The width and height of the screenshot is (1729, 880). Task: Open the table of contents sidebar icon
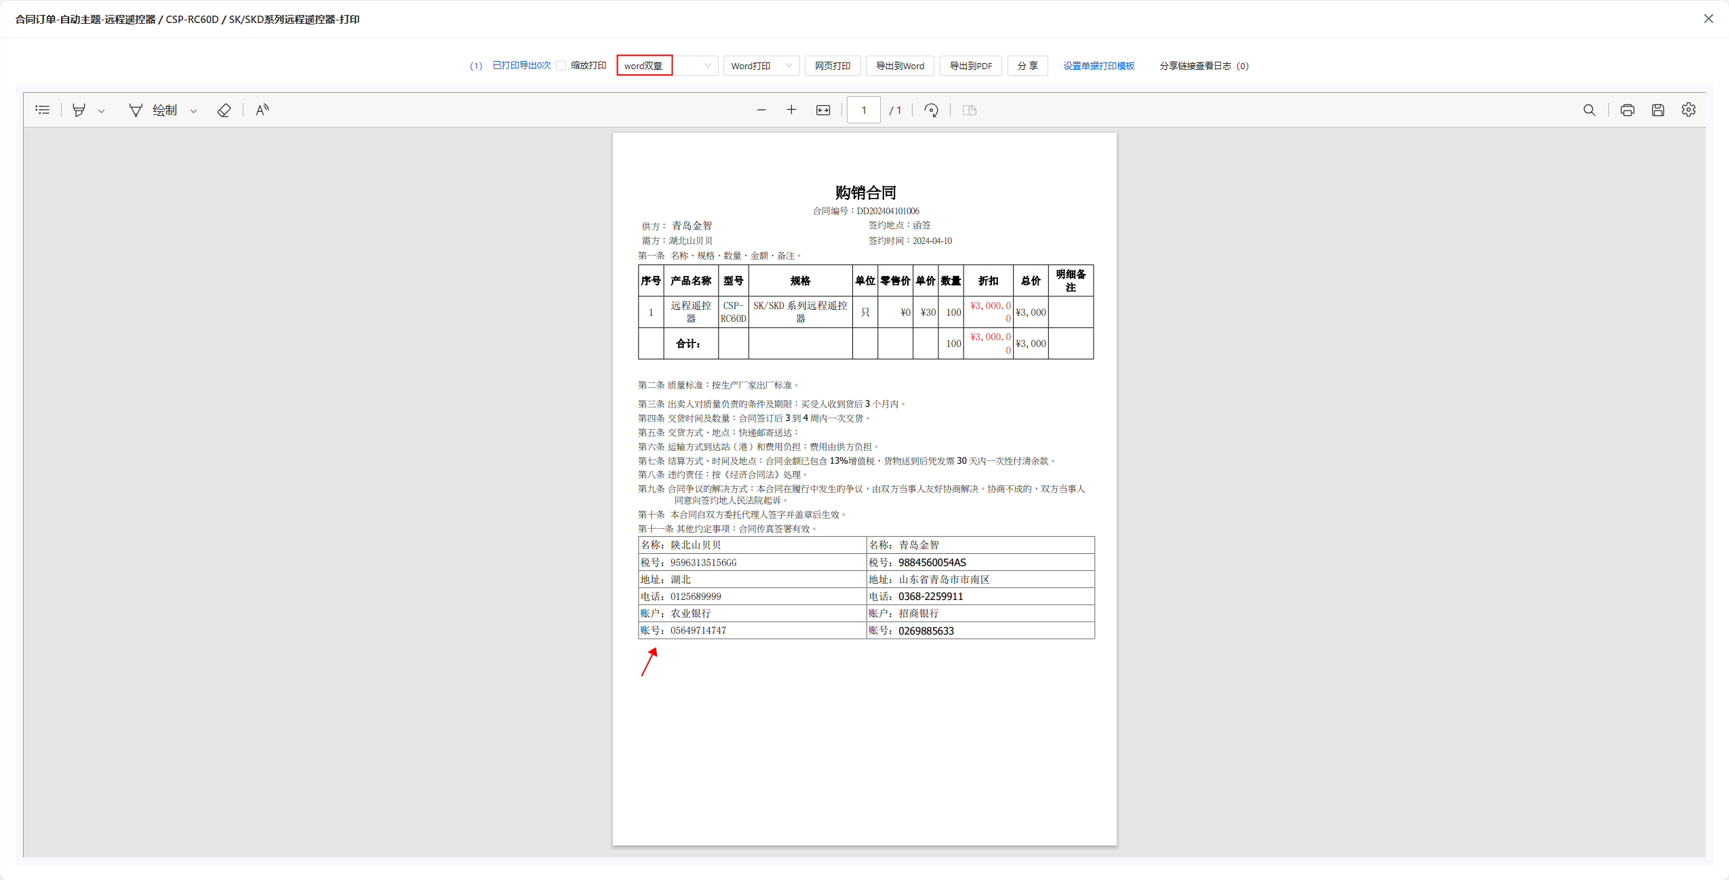(x=43, y=110)
